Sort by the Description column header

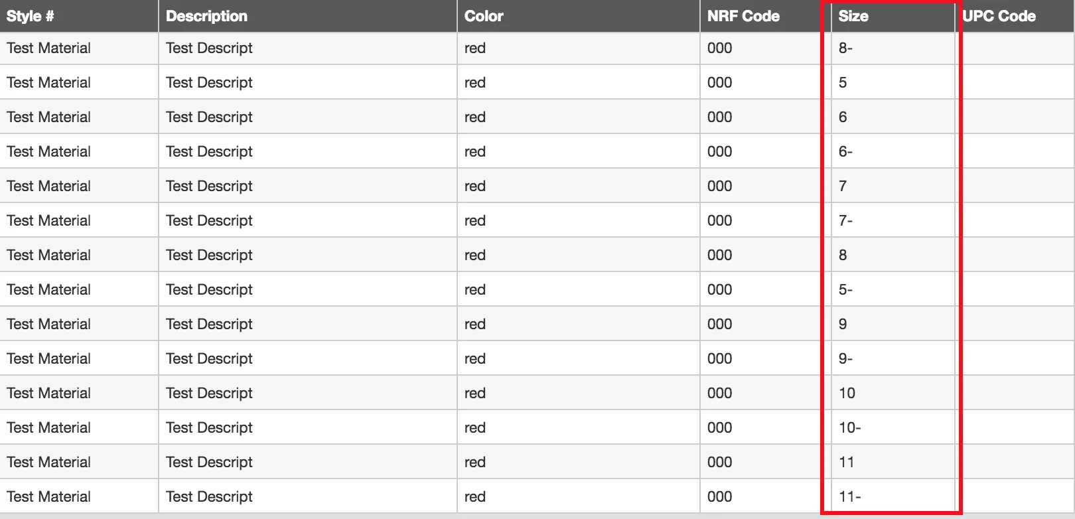[206, 16]
